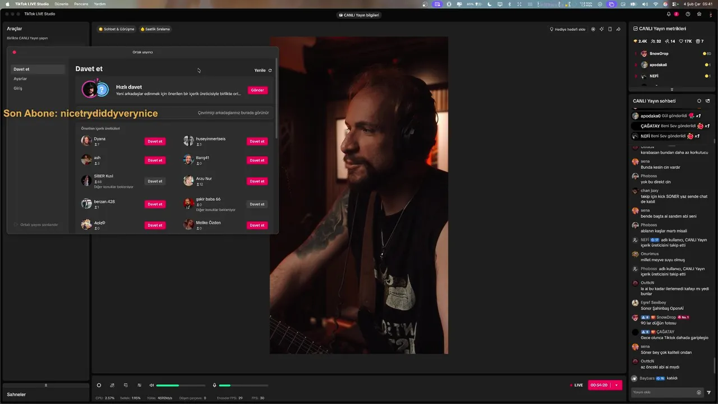718x404 pixels.
Task: Invite Arzu Nur with Davet et
Action: point(257,181)
